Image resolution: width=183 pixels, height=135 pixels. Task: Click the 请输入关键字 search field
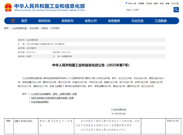tap(149, 10)
